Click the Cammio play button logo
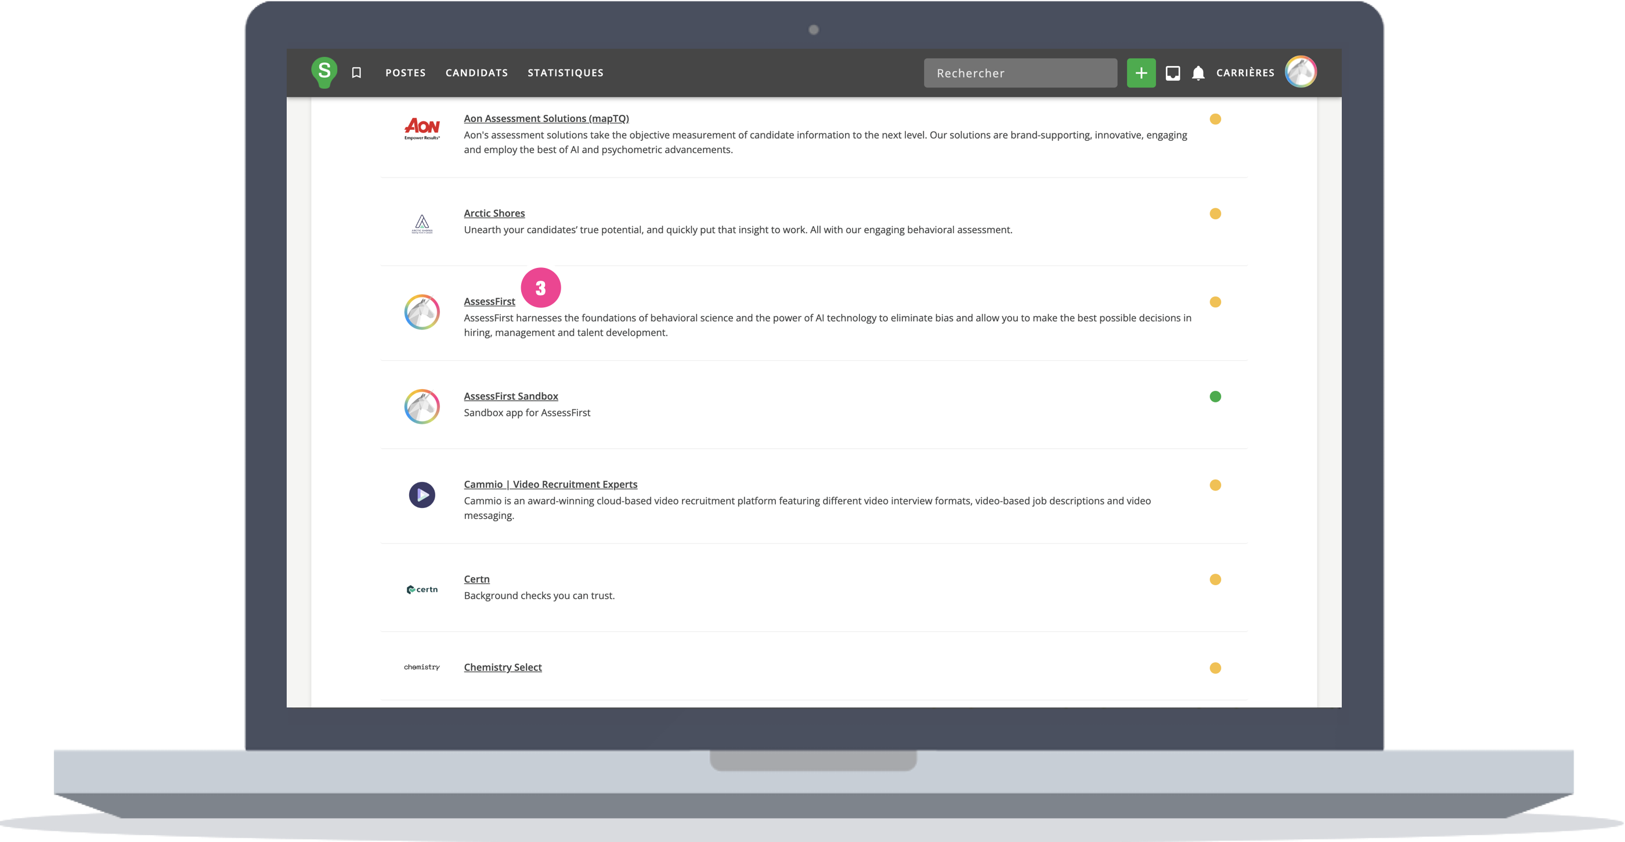The height and width of the screenshot is (842, 1625). [422, 495]
